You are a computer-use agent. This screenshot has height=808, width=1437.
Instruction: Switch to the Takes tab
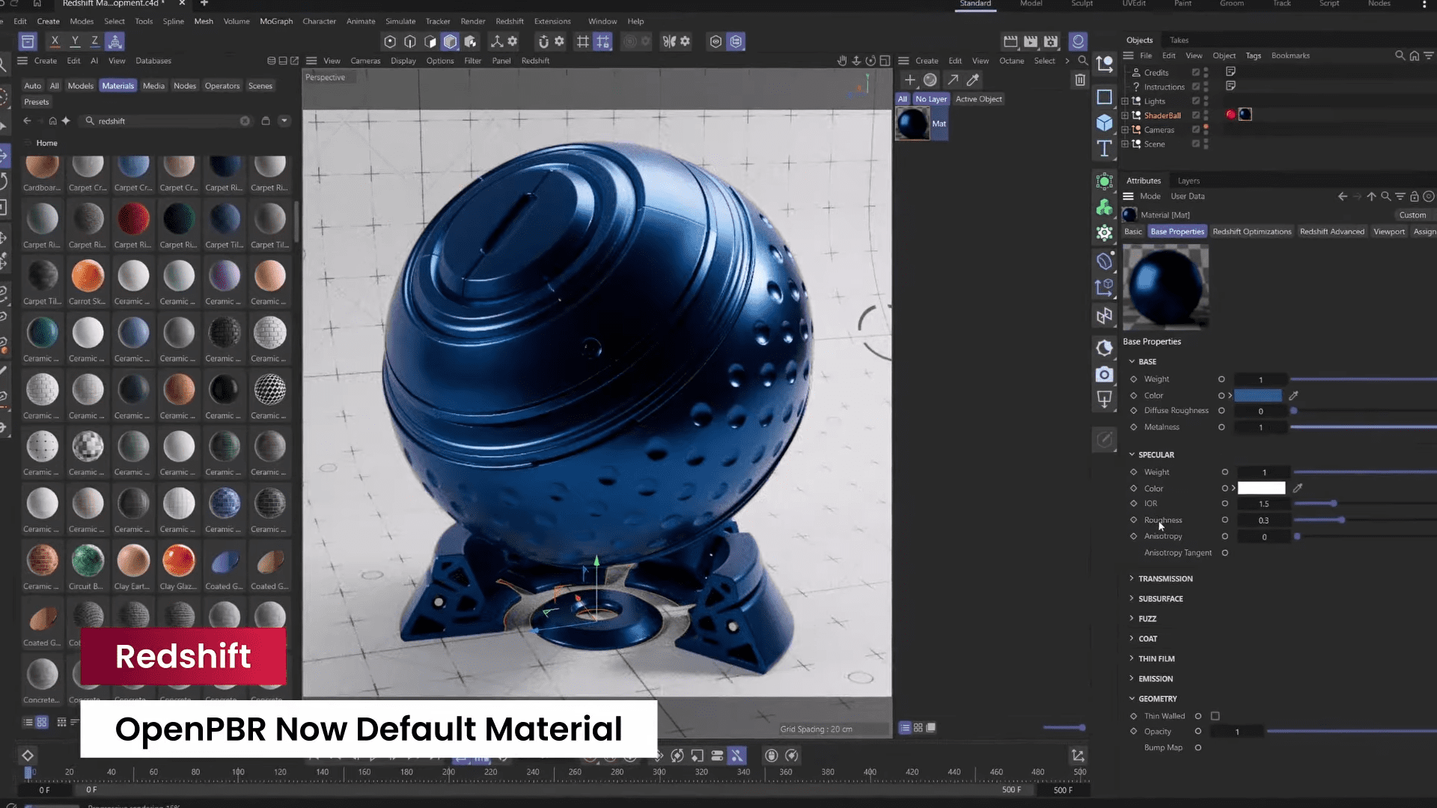1179,40
